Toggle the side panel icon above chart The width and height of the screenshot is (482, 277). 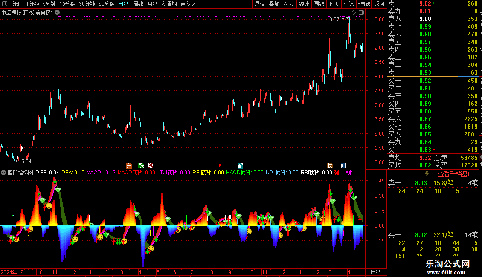point(361,12)
